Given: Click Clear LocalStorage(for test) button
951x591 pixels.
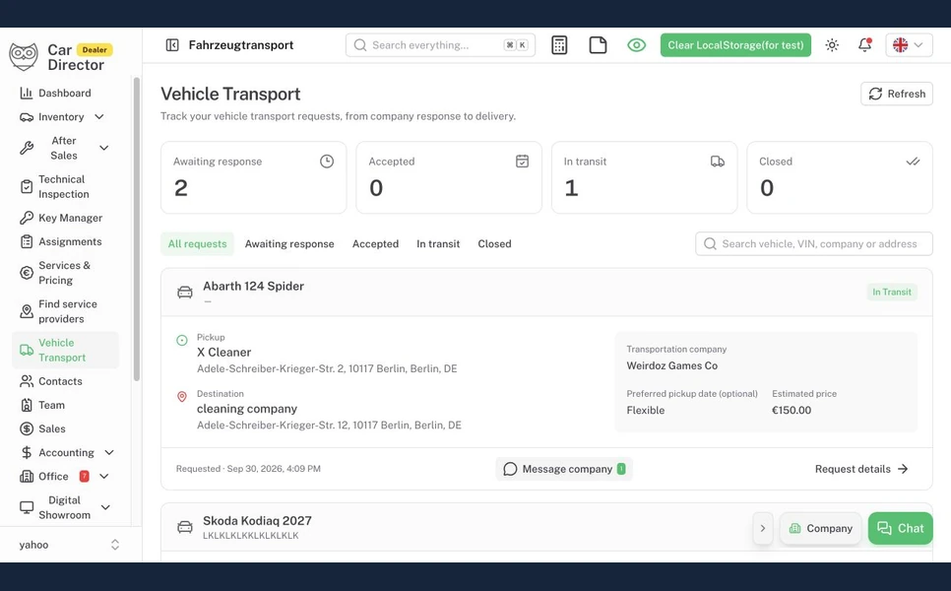Looking at the screenshot, I should point(735,45).
